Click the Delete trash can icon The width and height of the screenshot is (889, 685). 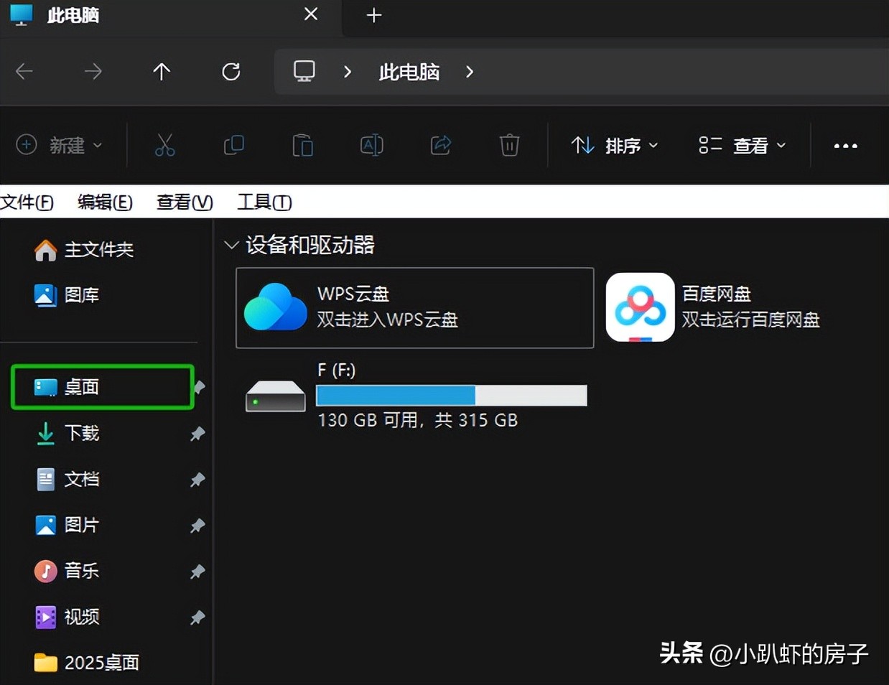tap(509, 146)
